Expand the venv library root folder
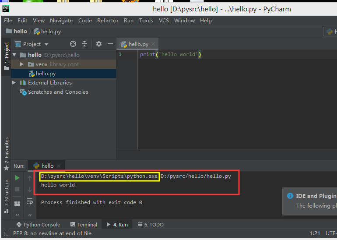 (22, 64)
